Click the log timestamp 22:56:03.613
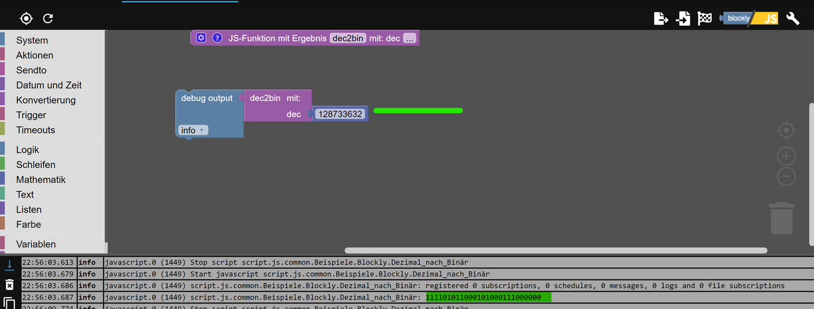This screenshot has width=814, height=309. pos(47,262)
